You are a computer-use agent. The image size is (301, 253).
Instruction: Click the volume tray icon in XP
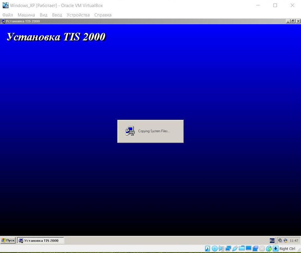280,240
